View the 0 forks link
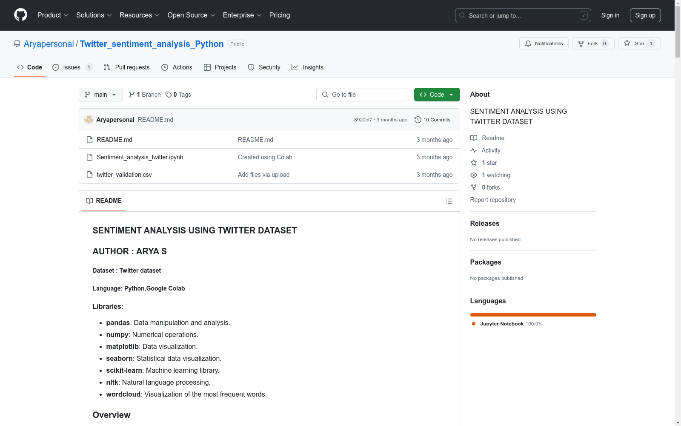This screenshot has height=426, width=681. click(485, 187)
